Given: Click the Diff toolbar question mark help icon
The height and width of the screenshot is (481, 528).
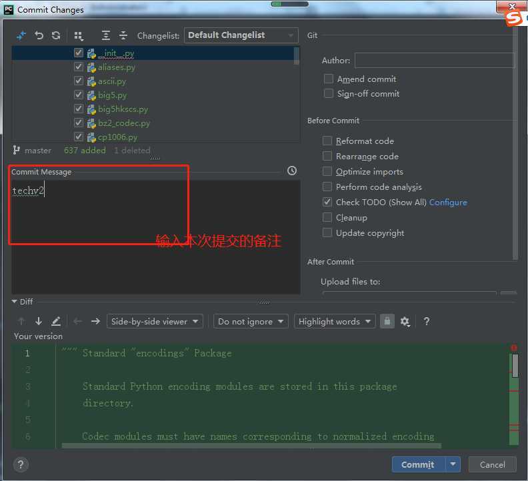Looking at the screenshot, I should (426, 321).
